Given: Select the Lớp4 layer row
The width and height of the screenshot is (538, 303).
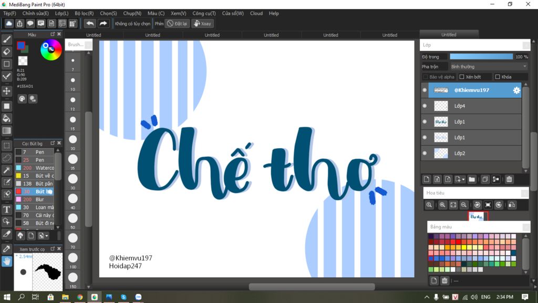Looking at the screenshot, I should point(471,106).
